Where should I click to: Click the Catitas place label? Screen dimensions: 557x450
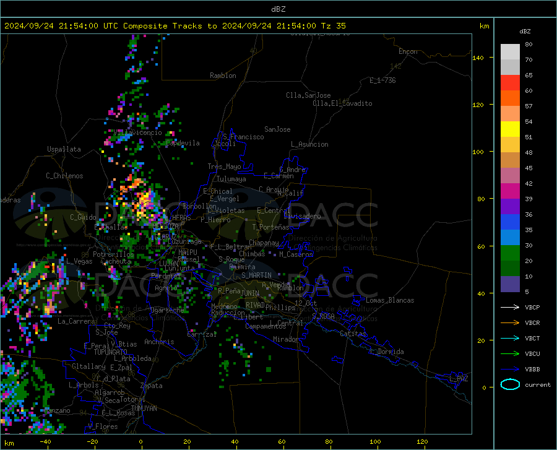pyautogui.click(x=353, y=334)
